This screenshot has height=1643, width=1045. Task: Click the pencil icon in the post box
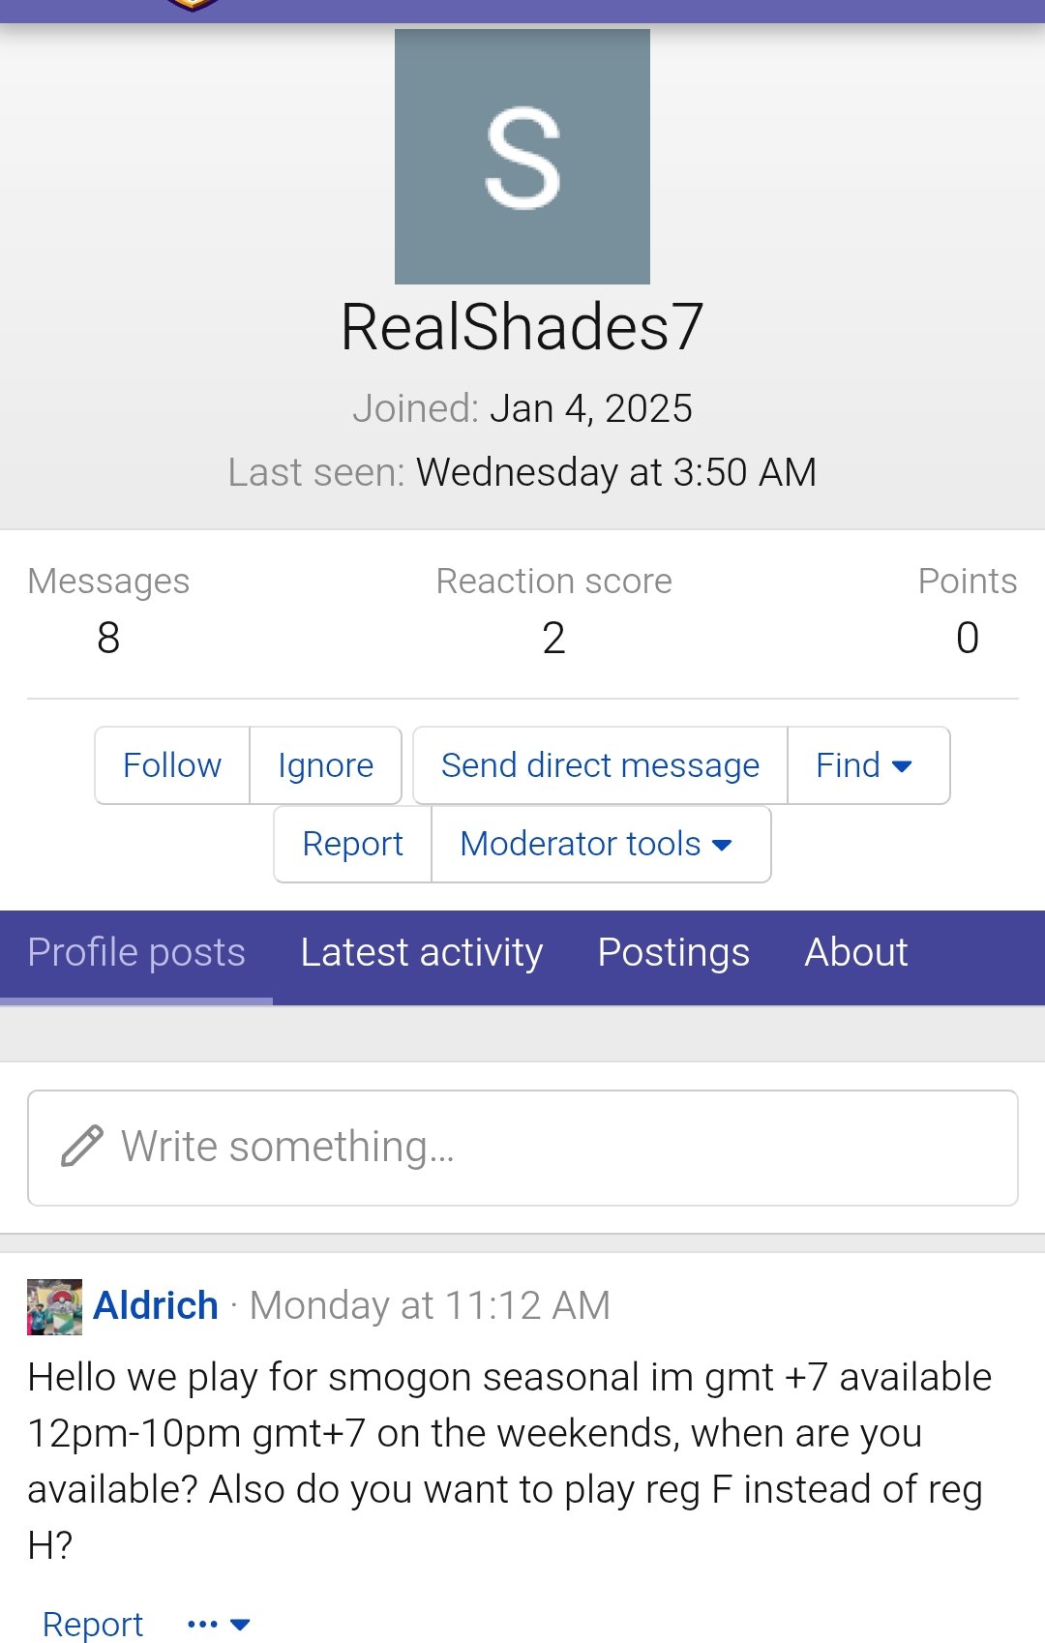click(x=82, y=1147)
